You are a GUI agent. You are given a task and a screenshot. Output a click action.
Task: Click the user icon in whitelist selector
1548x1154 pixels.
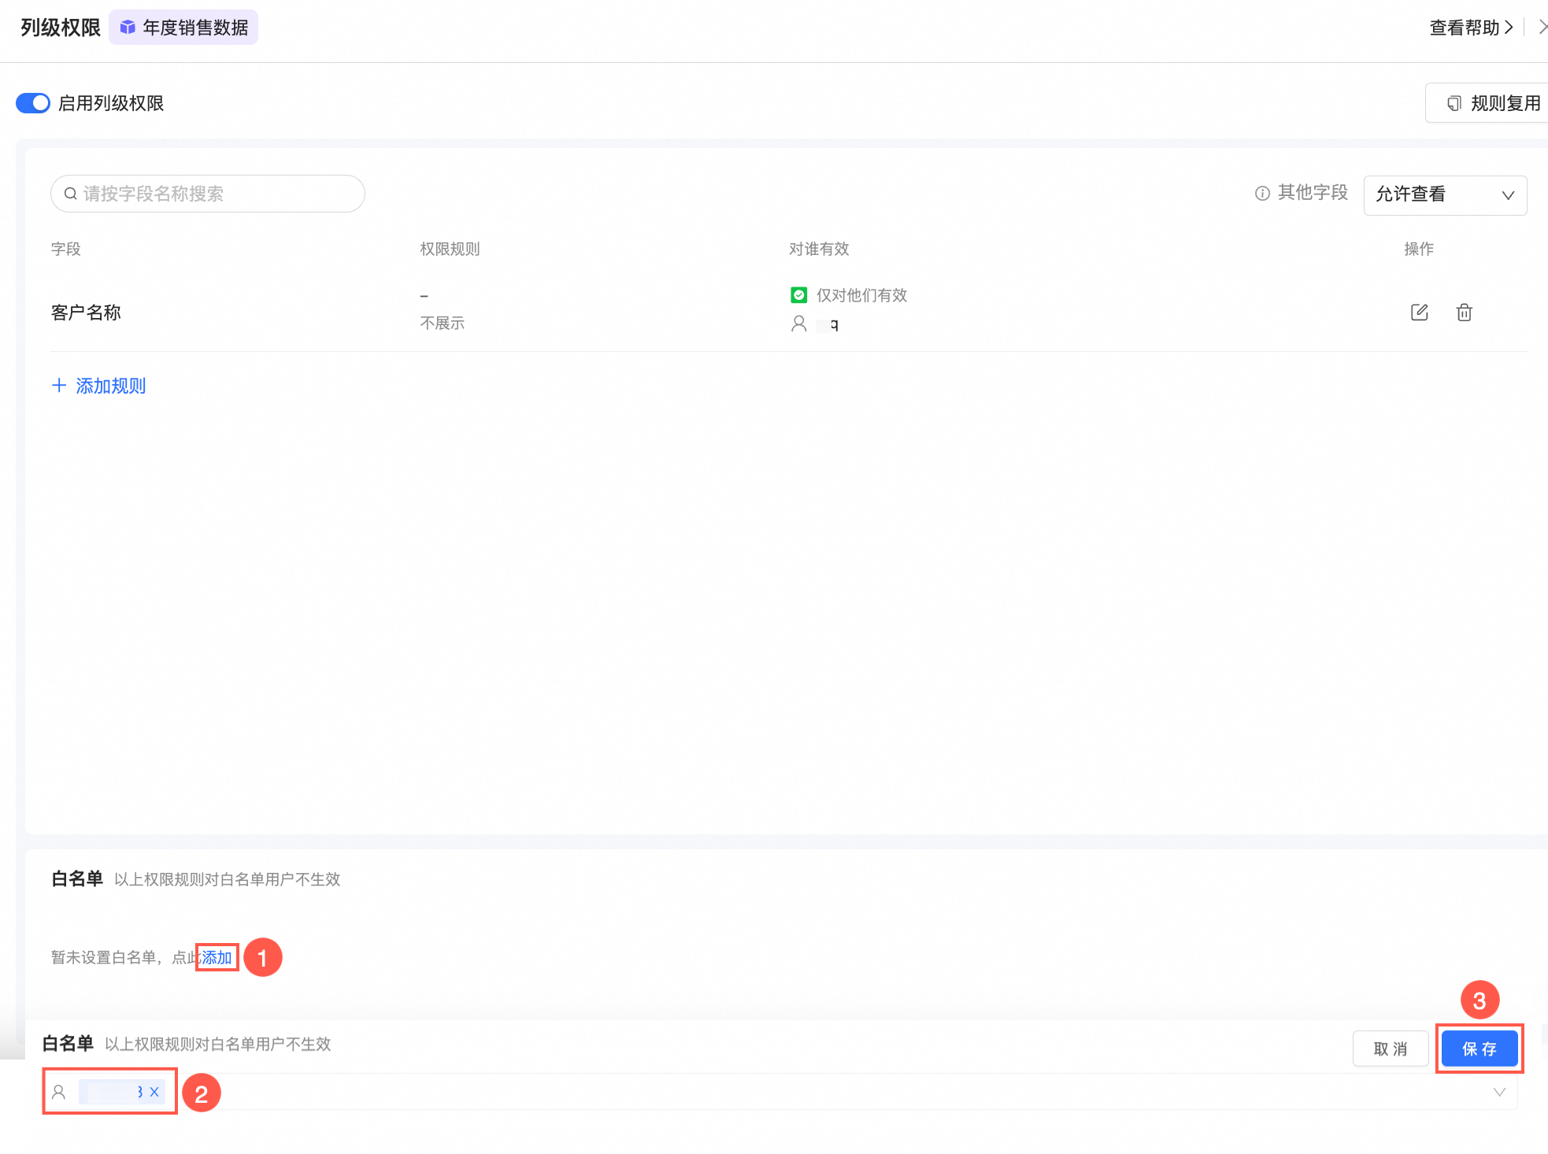(x=59, y=1092)
